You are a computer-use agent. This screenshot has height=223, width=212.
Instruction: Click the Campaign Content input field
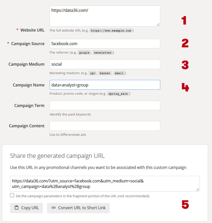click(105, 126)
